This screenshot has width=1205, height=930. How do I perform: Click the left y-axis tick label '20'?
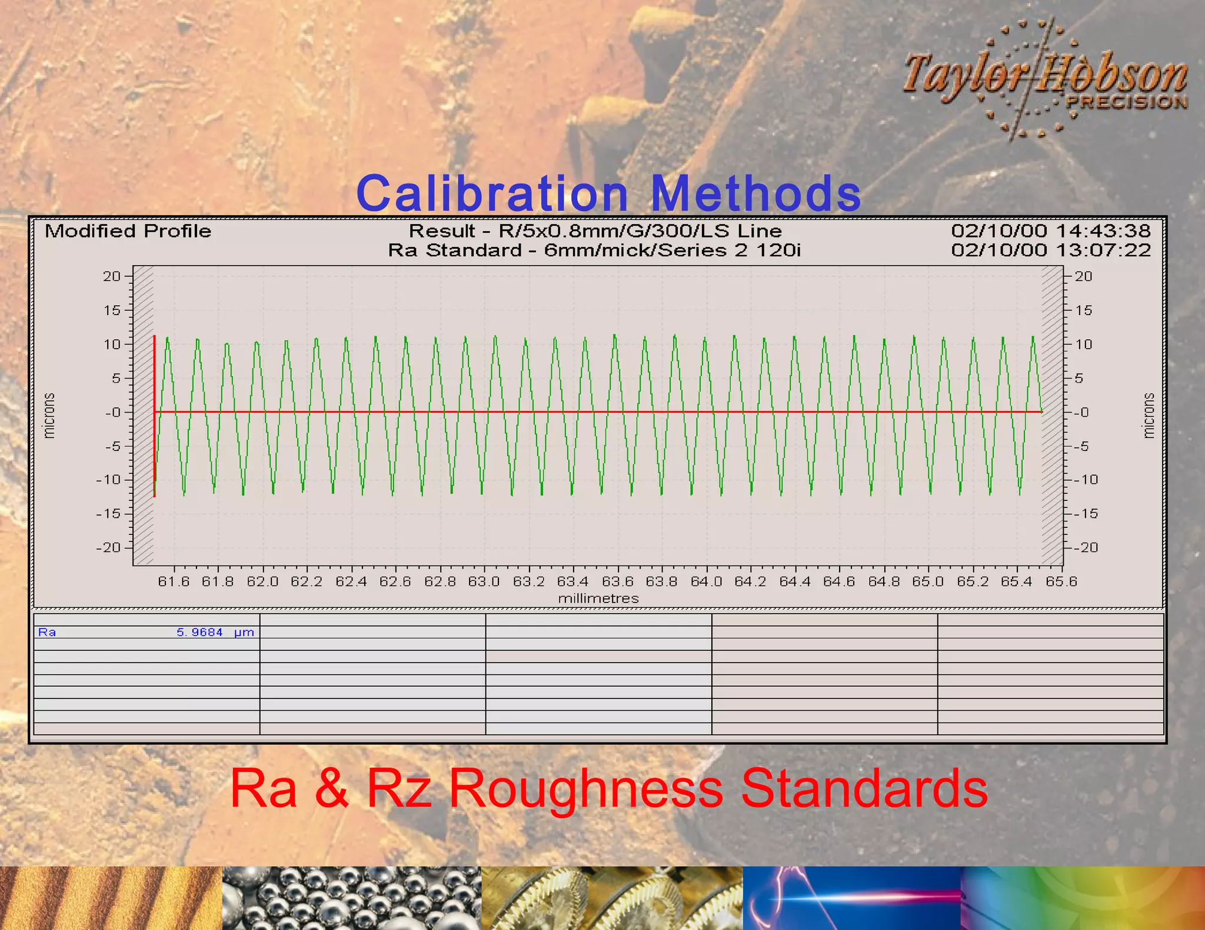click(x=112, y=276)
